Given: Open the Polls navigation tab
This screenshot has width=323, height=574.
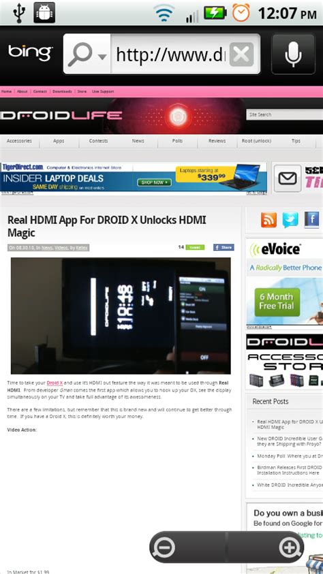Looking at the screenshot, I should 177,141.
